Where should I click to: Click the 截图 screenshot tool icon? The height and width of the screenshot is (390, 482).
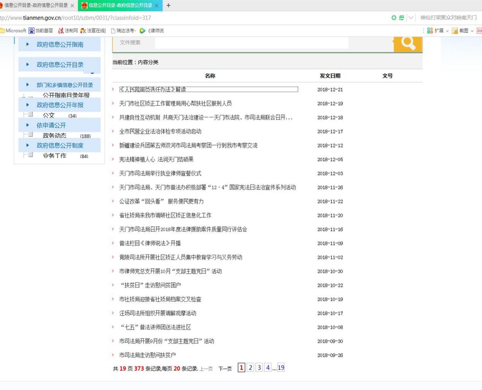point(455,31)
